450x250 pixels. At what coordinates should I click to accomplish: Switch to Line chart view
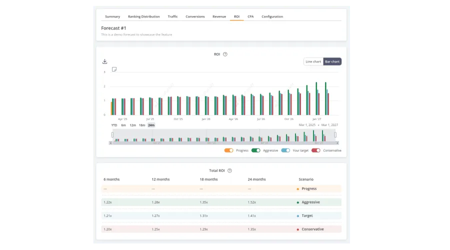point(313,61)
